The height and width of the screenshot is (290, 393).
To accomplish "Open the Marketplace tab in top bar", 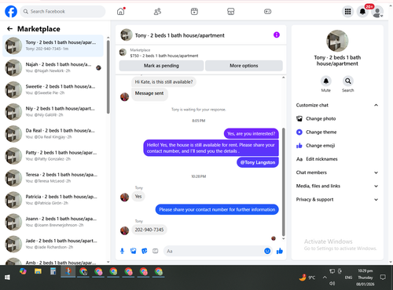I will [x=230, y=12].
